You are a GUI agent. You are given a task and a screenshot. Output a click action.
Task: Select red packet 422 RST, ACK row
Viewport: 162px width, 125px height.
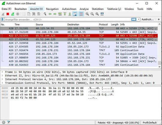click(79, 36)
